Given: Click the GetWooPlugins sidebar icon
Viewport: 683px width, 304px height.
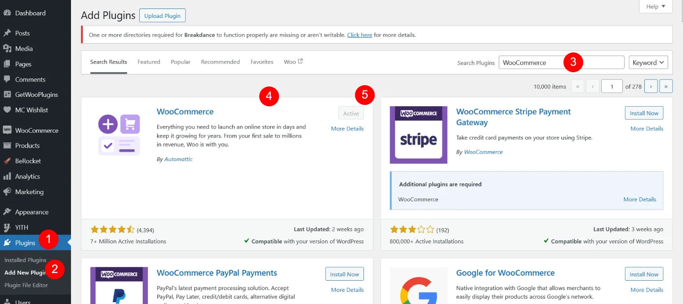Looking at the screenshot, I should (7, 95).
